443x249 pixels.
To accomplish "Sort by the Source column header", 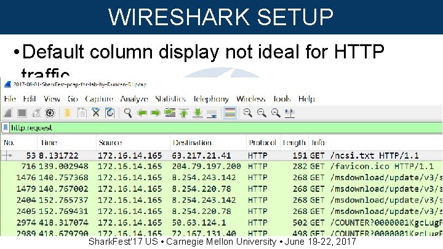I will click(133, 143).
